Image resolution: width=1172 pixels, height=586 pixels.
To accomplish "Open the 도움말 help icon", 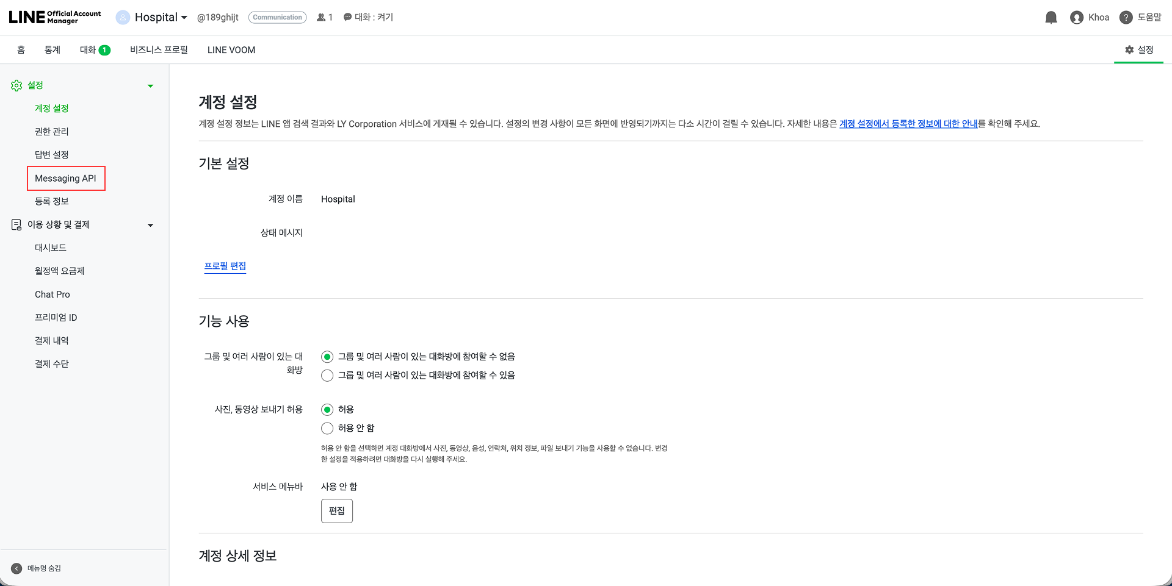I will [x=1126, y=17].
